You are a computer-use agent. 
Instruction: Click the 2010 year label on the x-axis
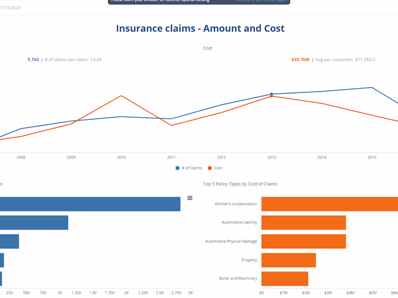(121, 157)
